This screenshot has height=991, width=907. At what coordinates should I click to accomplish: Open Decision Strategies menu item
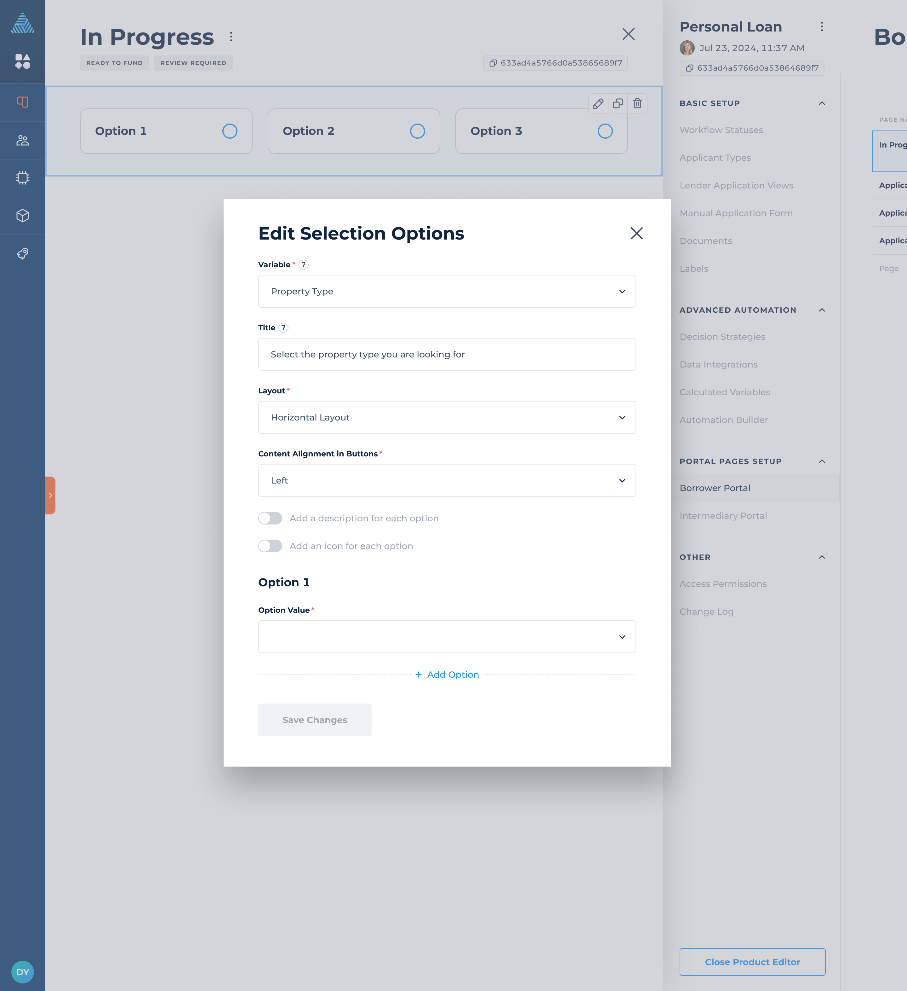[x=722, y=337]
